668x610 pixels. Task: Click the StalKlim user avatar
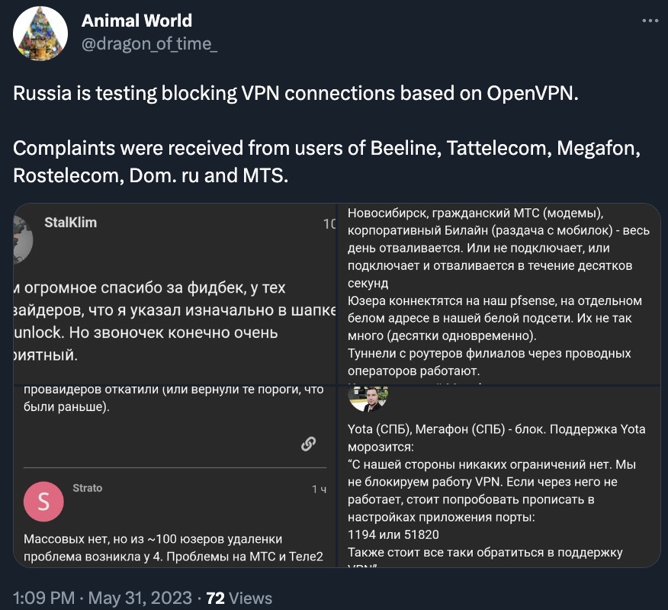point(24,239)
